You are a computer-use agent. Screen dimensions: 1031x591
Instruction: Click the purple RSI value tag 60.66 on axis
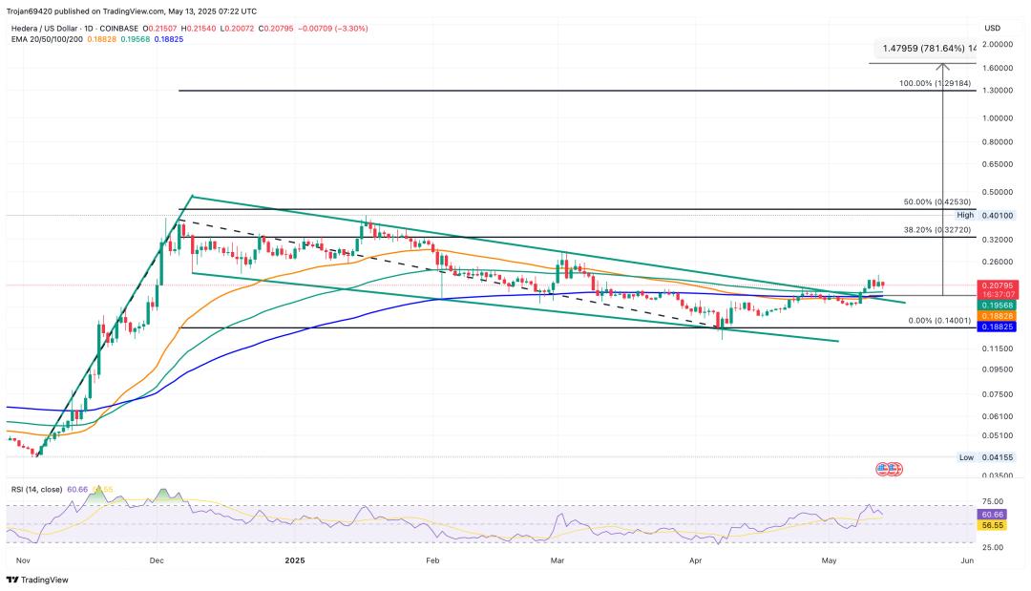tap(993, 515)
